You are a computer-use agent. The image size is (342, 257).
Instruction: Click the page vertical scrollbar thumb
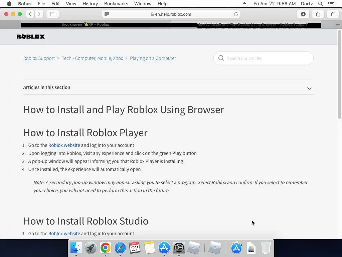(339, 74)
